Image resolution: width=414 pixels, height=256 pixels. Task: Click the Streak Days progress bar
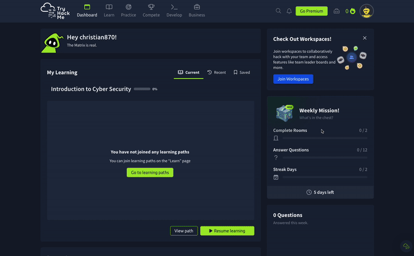[x=325, y=177]
